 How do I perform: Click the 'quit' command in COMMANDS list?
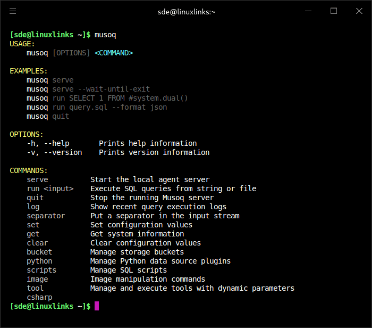(x=35, y=198)
